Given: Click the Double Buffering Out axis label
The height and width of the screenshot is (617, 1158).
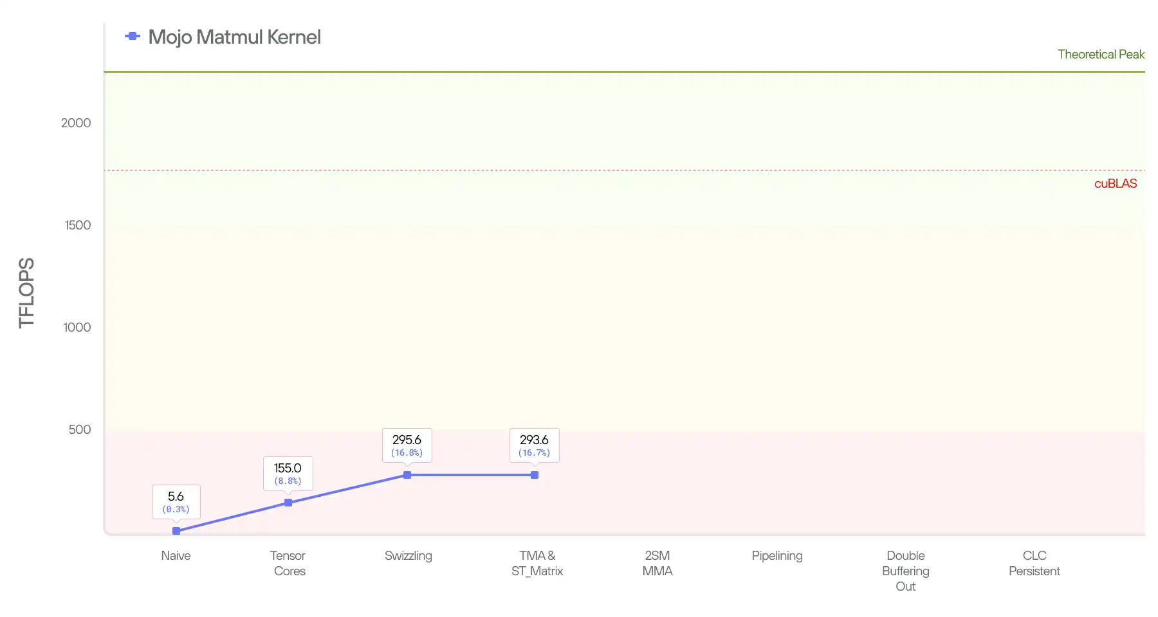Looking at the screenshot, I should click(906, 571).
